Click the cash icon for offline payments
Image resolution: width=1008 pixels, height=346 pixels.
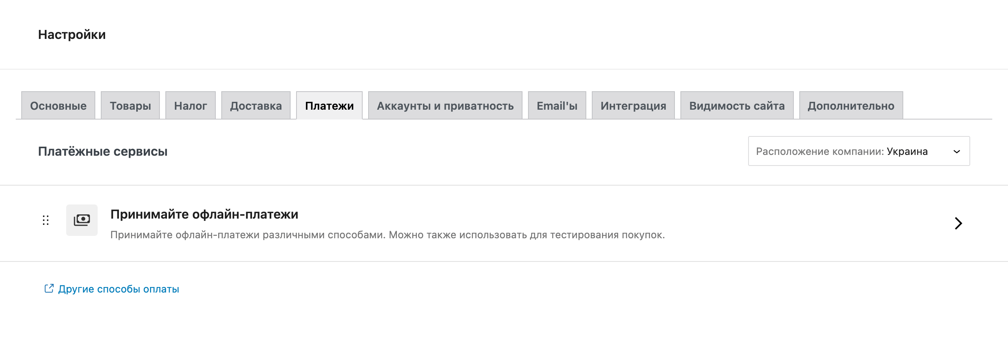tap(82, 220)
